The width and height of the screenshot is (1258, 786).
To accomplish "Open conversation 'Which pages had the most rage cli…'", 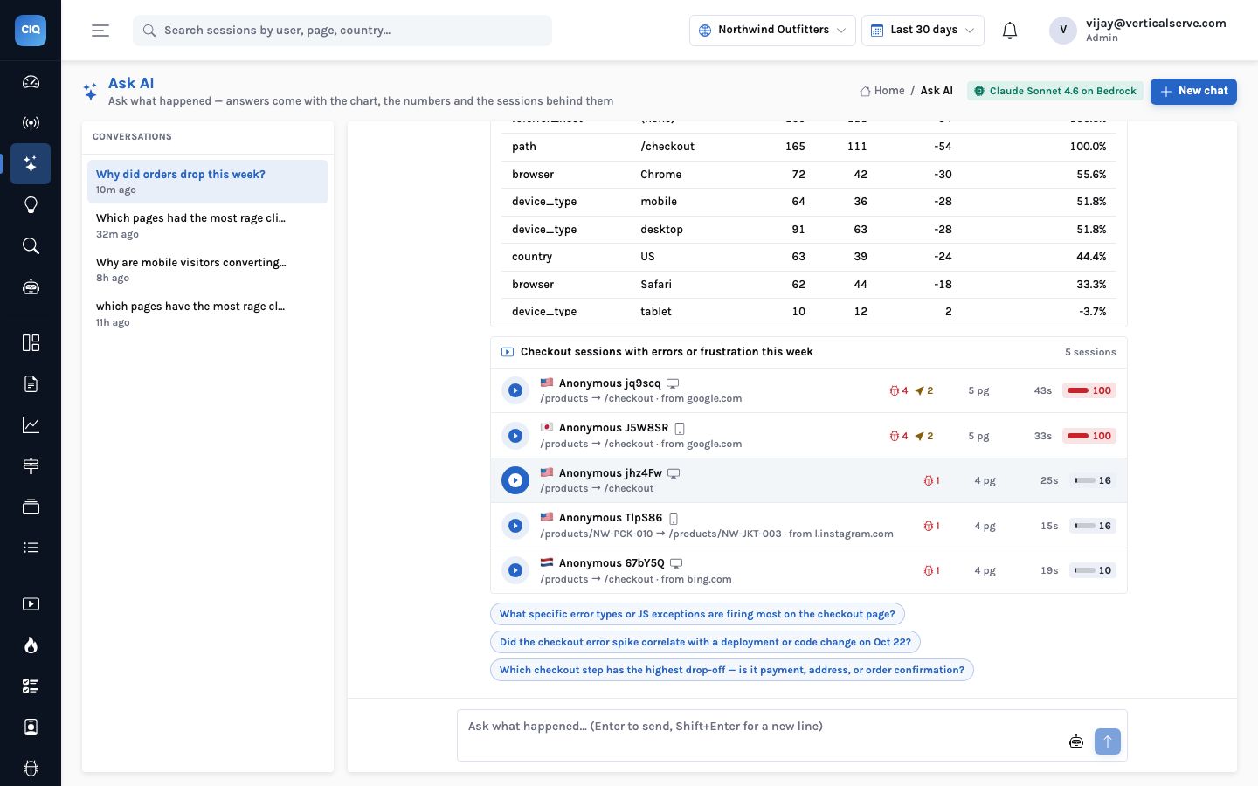I will click(208, 225).
